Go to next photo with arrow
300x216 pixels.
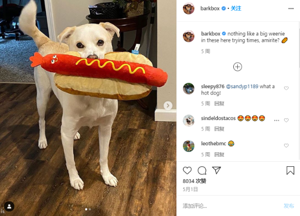point(168,106)
